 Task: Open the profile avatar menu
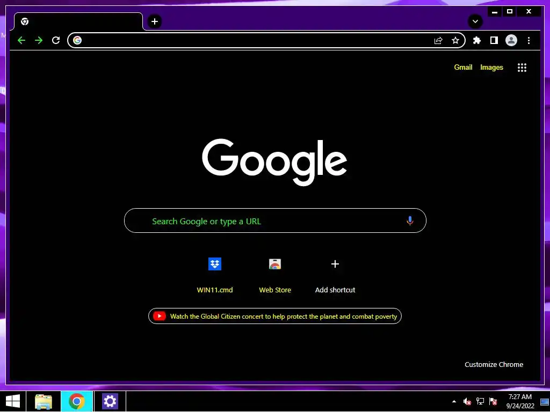point(511,41)
